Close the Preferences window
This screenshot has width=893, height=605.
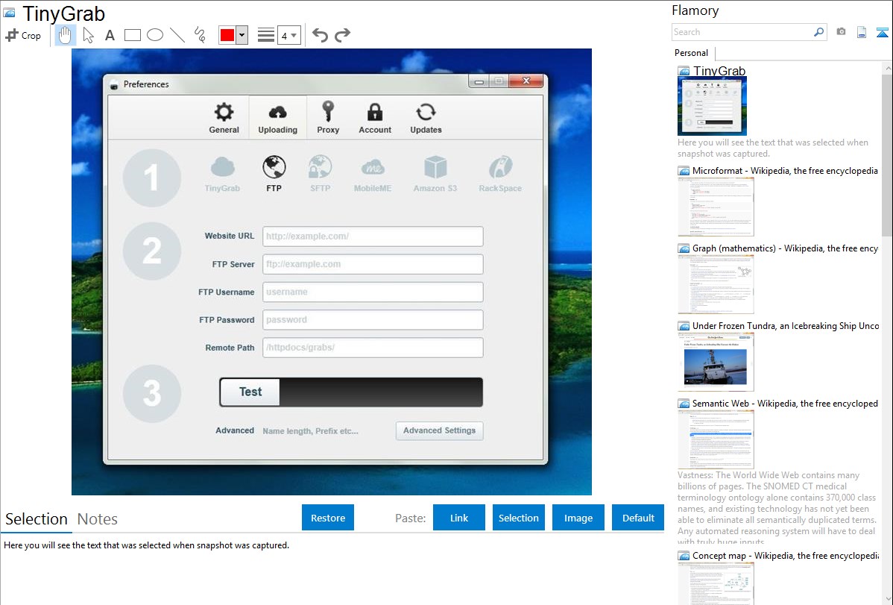(526, 81)
